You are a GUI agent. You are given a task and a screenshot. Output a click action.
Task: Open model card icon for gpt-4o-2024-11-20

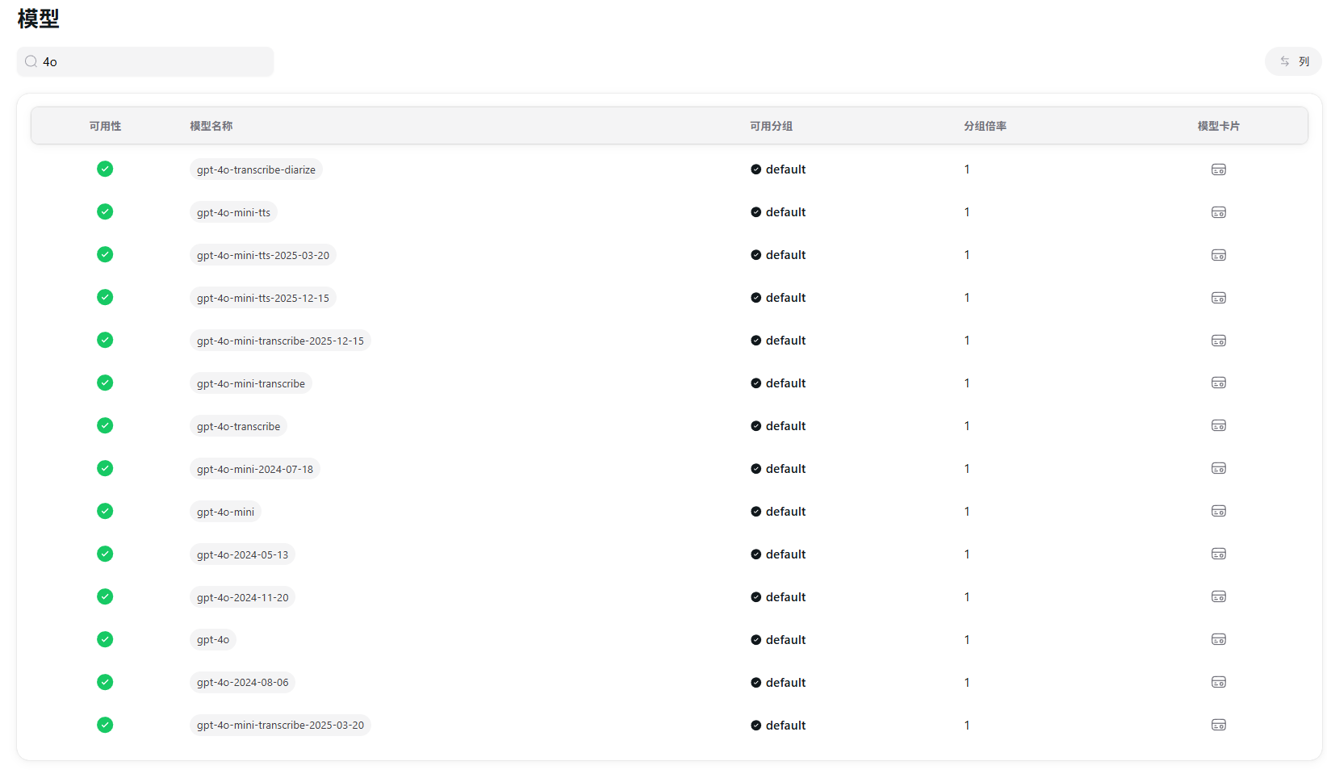coord(1219,596)
